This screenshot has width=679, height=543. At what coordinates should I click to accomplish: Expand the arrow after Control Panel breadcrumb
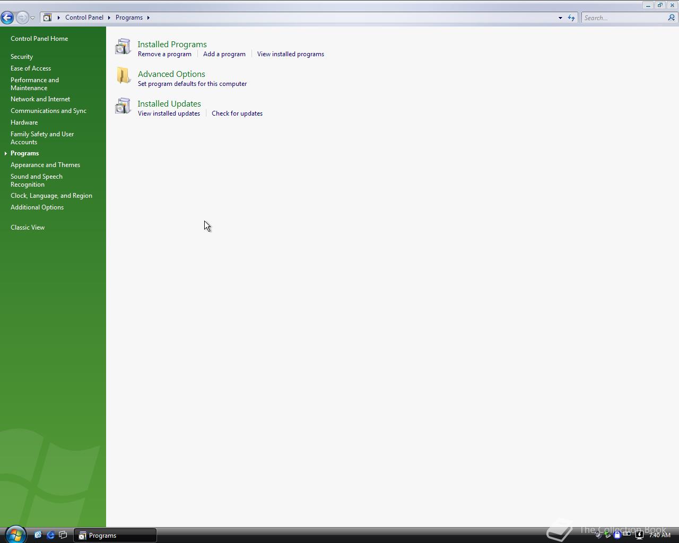click(109, 17)
